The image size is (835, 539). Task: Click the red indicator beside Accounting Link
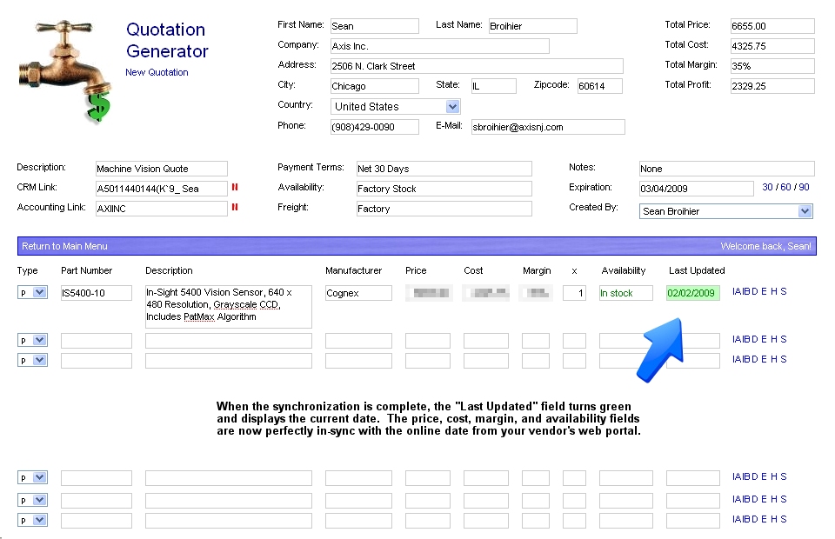pyautogui.click(x=235, y=208)
